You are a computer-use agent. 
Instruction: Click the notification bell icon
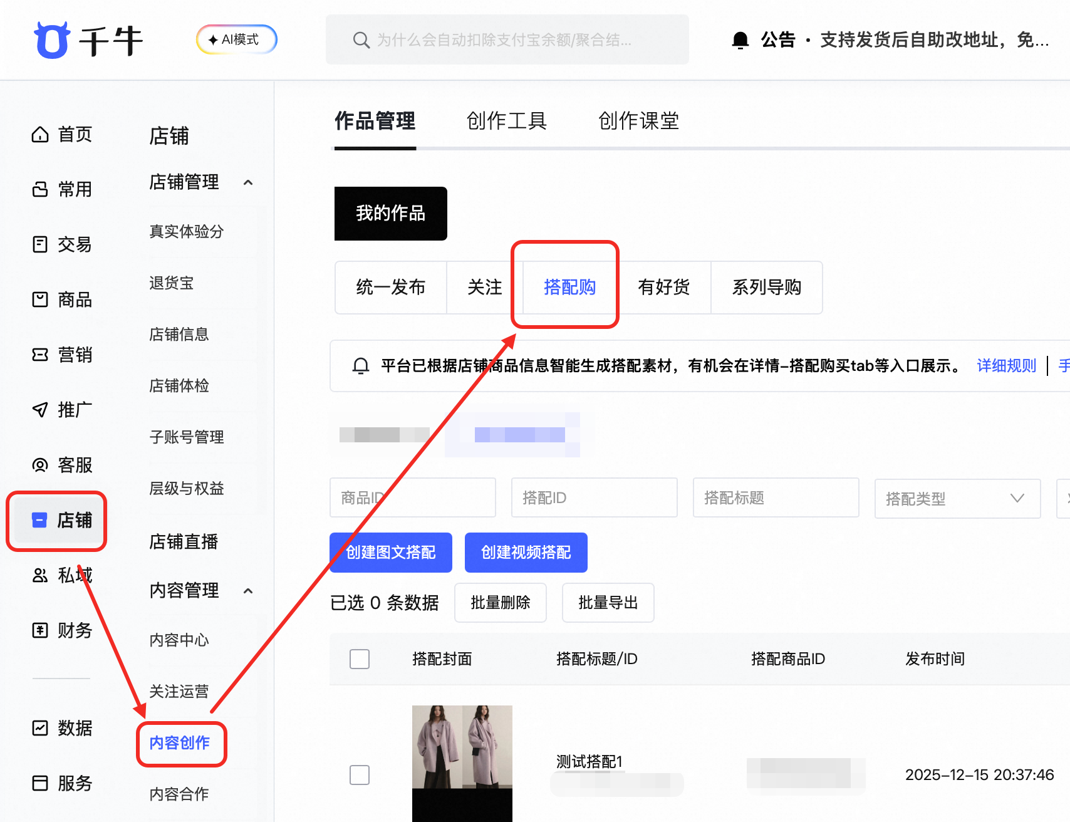coord(740,39)
